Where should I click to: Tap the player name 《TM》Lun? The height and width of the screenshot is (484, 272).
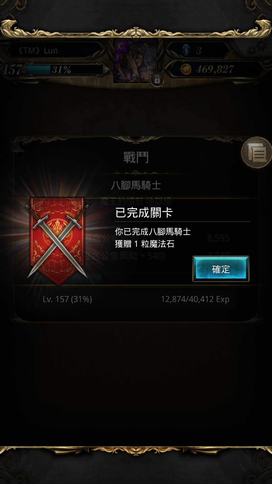click(37, 50)
